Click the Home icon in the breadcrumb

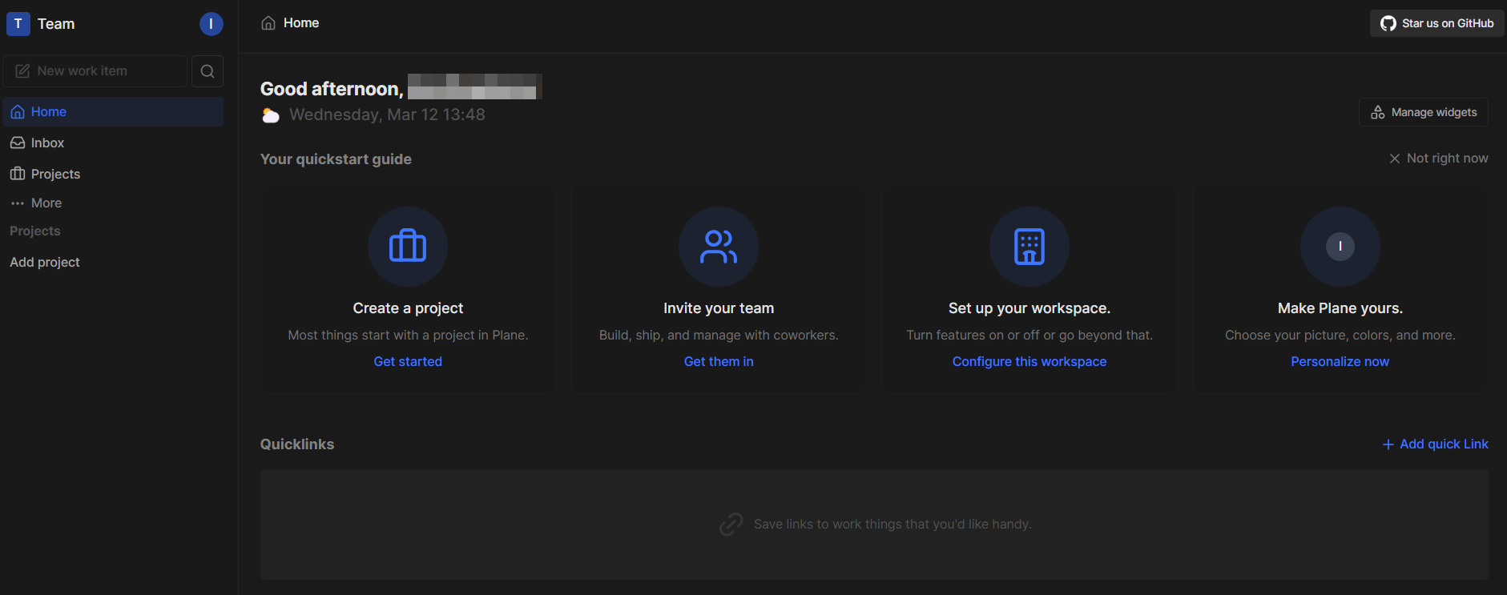click(268, 23)
